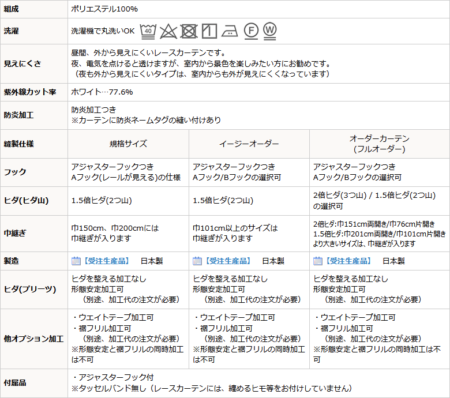Select the イージーオーダー column header

[x=249, y=144]
